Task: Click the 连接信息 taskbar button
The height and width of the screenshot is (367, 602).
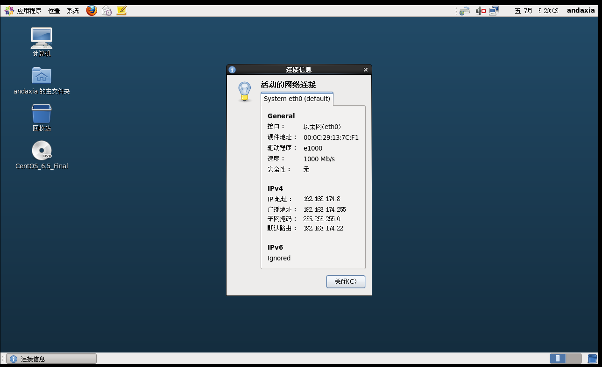Action: coord(51,359)
